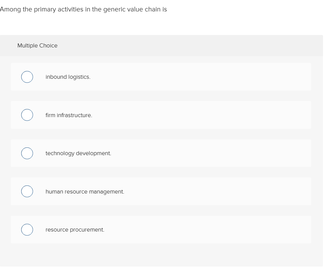The image size is (325, 279).
Task: Click the 'human resource management.' answer label
Action: click(85, 191)
